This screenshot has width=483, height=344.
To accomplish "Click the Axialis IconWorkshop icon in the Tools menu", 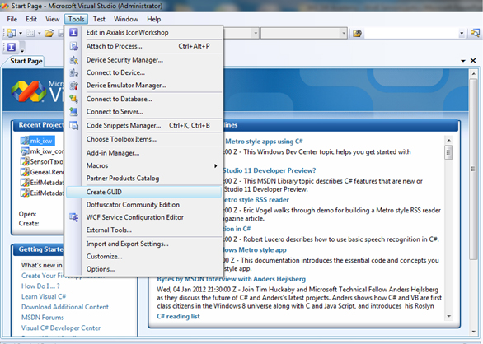I will point(73,32).
